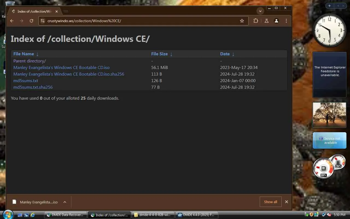This screenshot has height=219, width=350.
Task: Click Show Desktop in Quick Launch
Action: (x=20, y=215)
